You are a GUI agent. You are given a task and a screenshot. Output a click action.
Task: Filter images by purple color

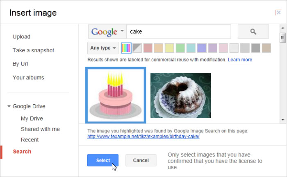tap(212, 48)
